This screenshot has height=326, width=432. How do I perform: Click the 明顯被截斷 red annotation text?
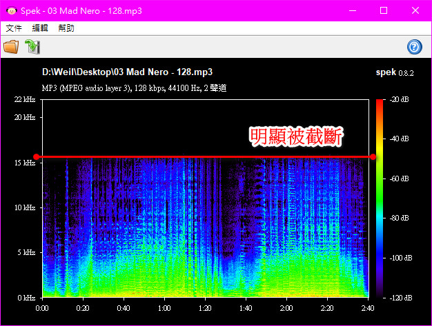[x=297, y=136]
